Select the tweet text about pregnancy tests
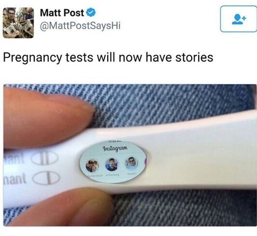The image size is (257, 236). pyautogui.click(x=108, y=58)
